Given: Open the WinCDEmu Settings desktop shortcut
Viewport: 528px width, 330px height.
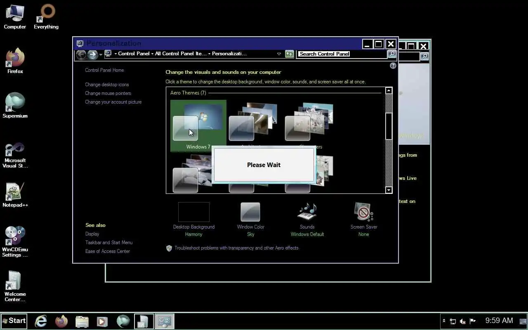Looking at the screenshot, I should click(x=15, y=242).
